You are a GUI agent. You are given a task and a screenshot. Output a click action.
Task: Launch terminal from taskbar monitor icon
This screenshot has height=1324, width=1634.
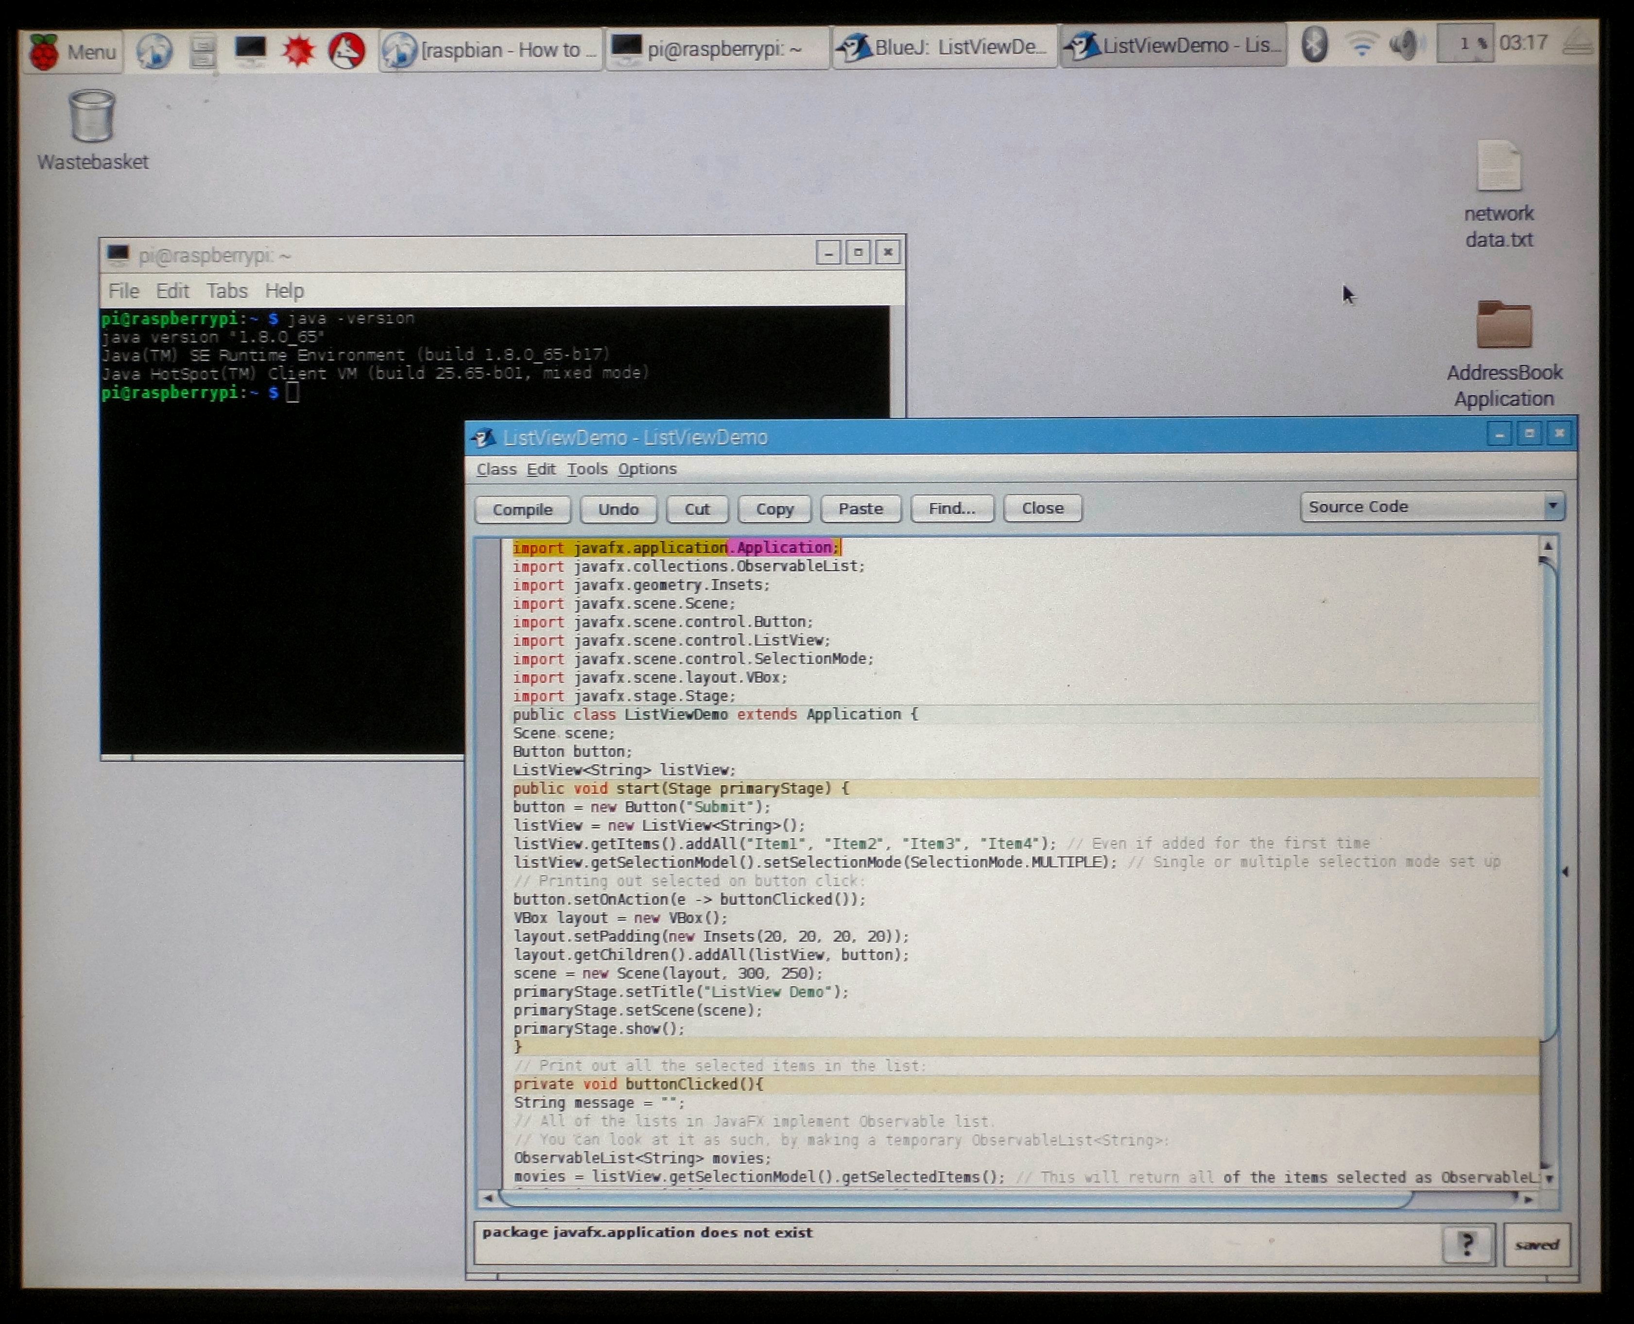pos(250,51)
